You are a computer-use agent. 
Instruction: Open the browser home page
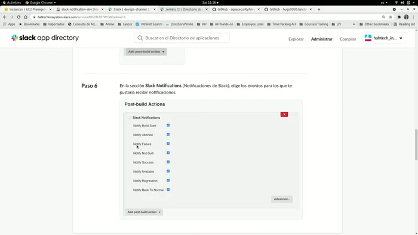pos(26,17)
